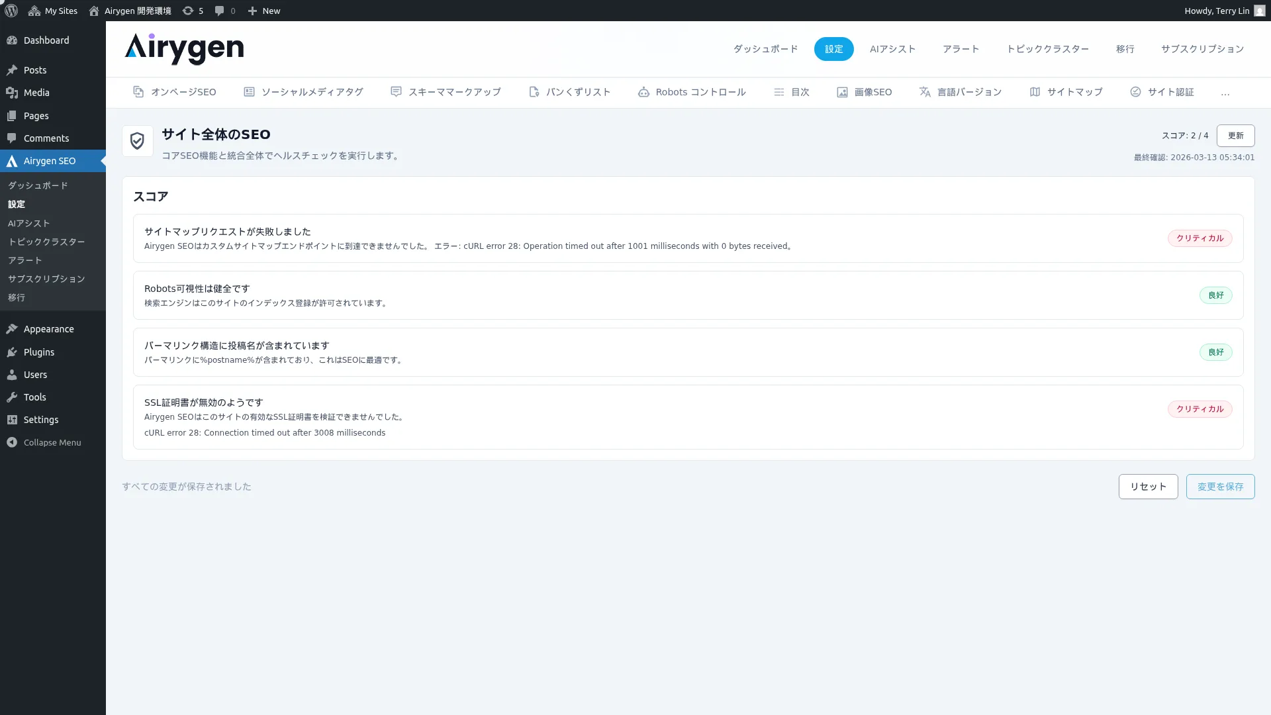Click パーマリンク構造に投稿名が含まれています heading

tap(237, 346)
